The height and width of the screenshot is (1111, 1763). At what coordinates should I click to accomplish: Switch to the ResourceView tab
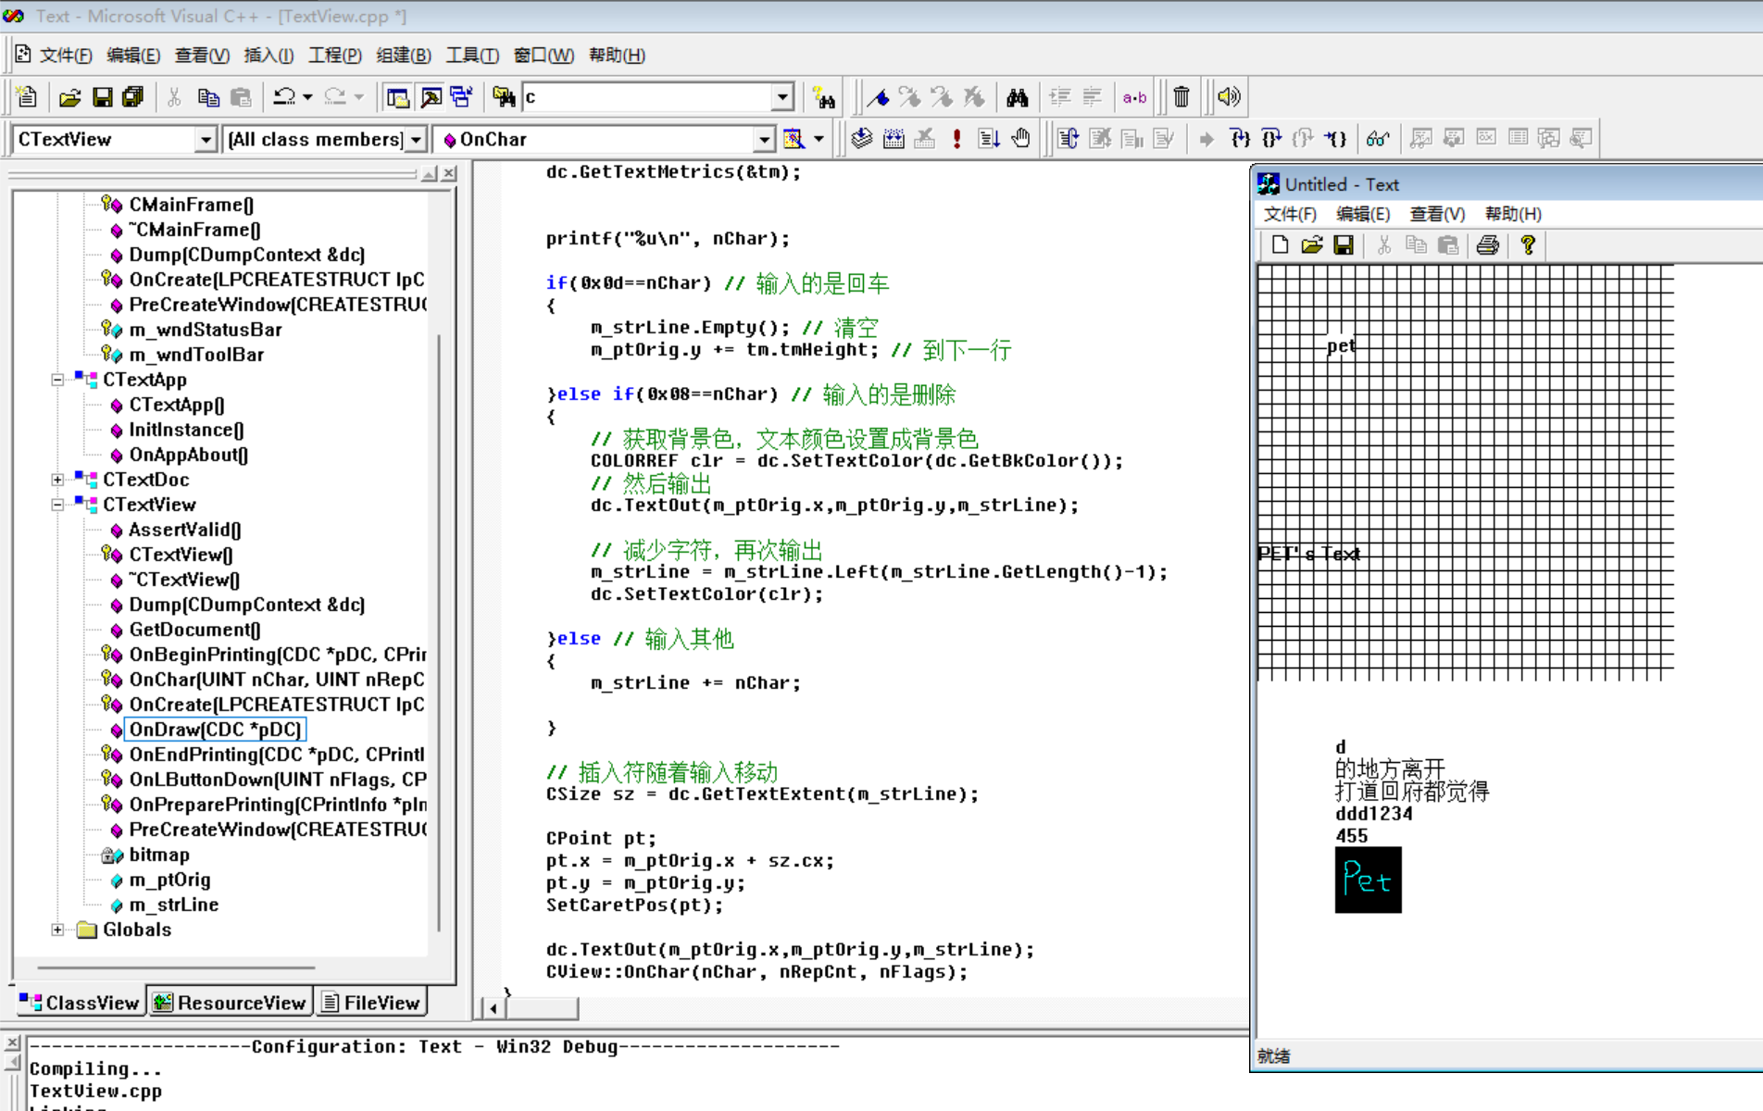pyautogui.click(x=230, y=1003)
